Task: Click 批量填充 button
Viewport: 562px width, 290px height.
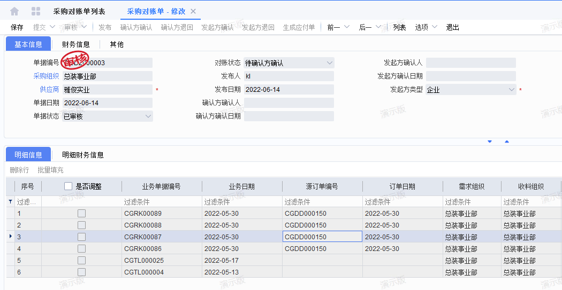Action: click(x=50, y=170)
